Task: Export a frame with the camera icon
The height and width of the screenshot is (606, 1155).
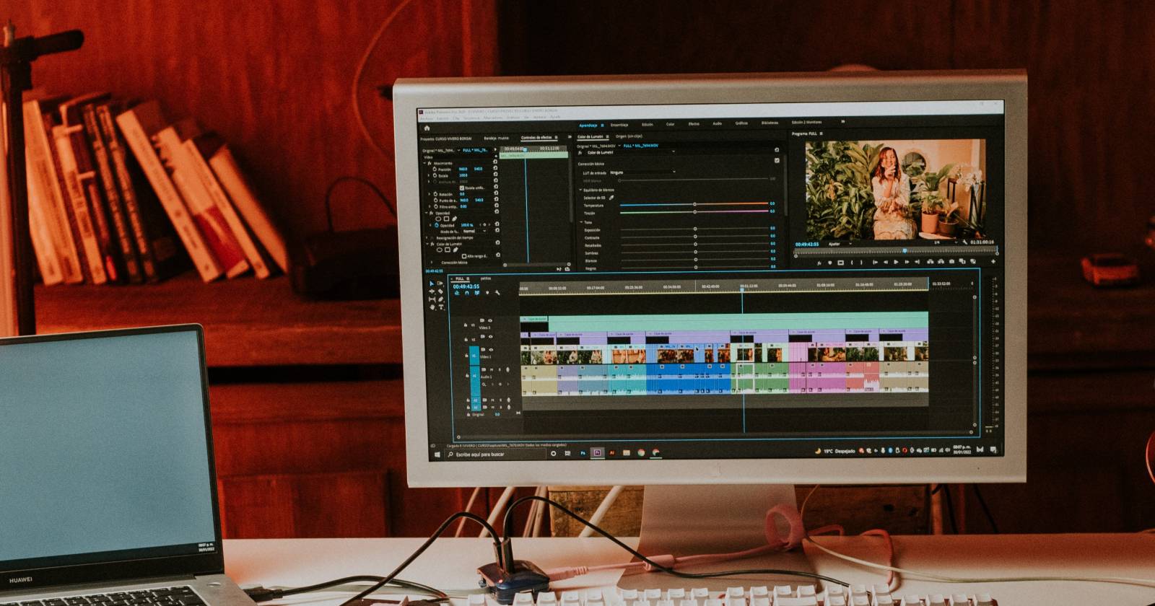Action: (x=951, y=261)
